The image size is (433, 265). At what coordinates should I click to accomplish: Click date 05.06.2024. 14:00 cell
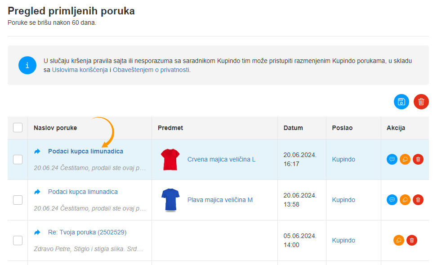pos(300,240)
